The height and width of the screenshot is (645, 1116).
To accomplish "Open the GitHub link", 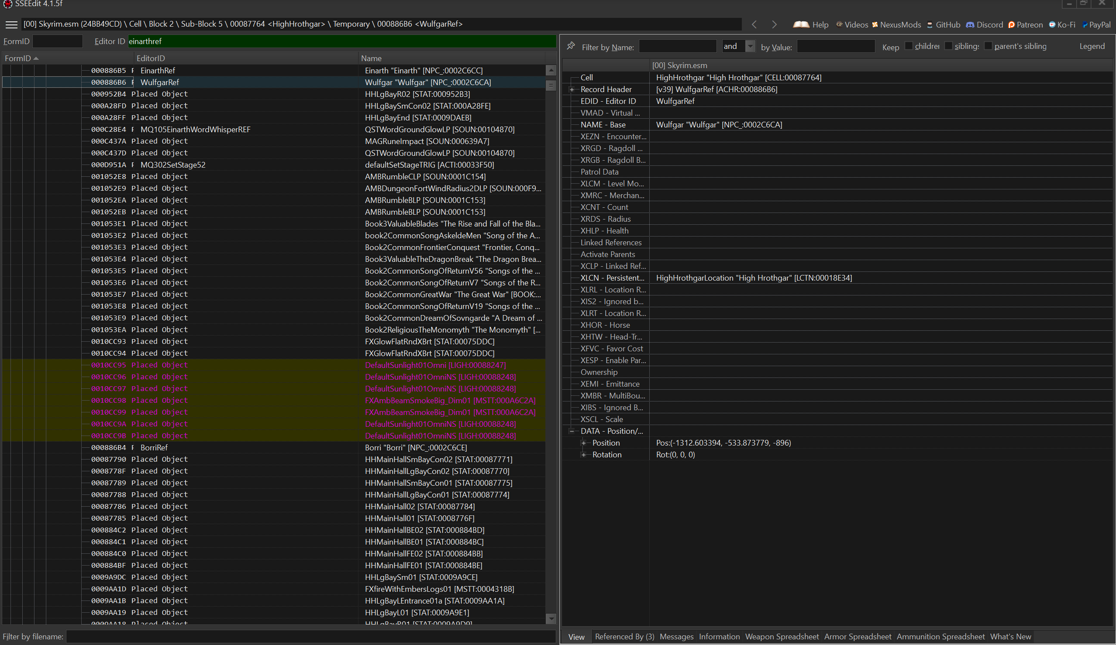I will (943, 24).
